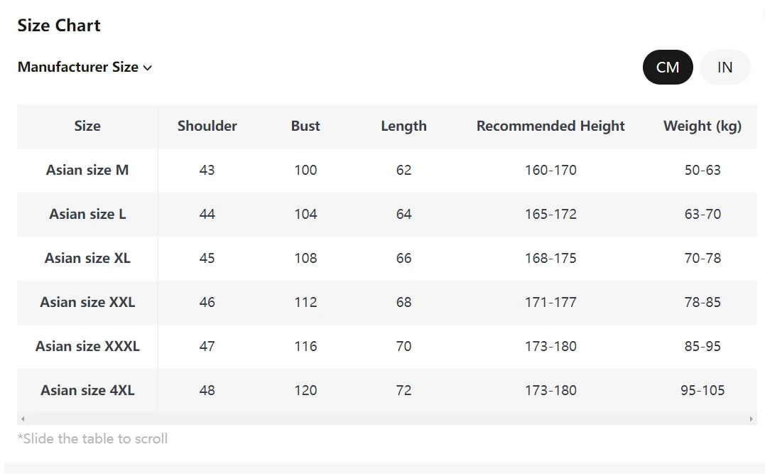765x474 pixels.
Task: Click the Recommended Height column header
Action: click(x=550, y=126)
